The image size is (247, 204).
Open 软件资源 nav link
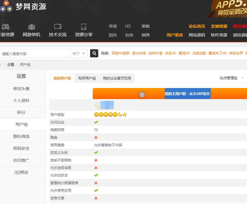(219, 35)
